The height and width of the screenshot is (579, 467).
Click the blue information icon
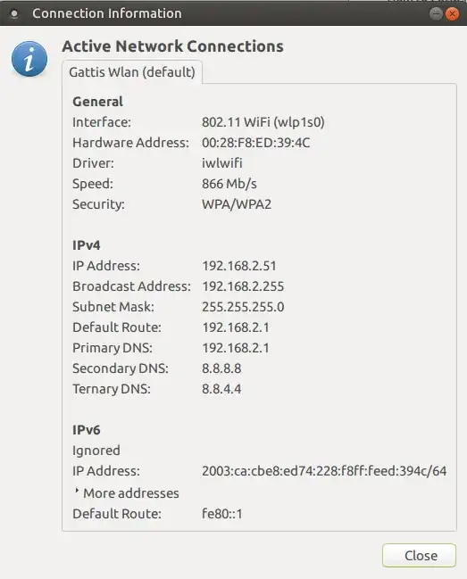click(x=29, y=59)
